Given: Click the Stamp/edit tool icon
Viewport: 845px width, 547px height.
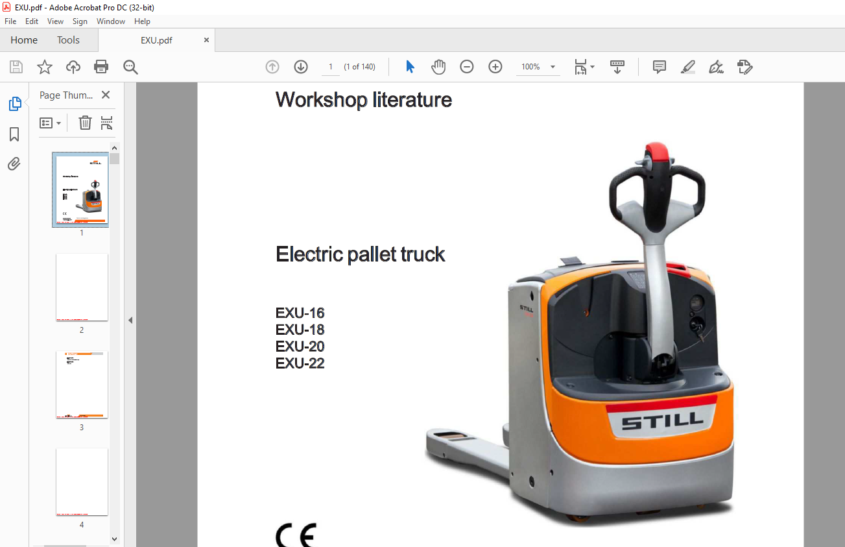Looking at the screenshot, I should [745, 67].
